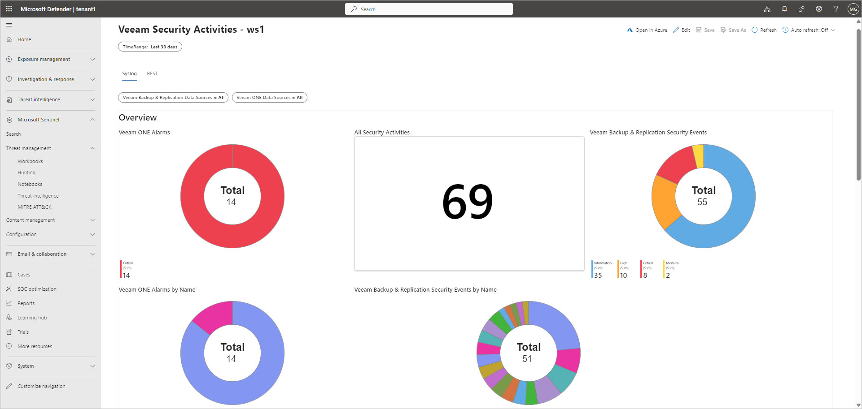Switch to the Syslog tab
Screen dimensions: 862x409
click(x=129, y=73)
